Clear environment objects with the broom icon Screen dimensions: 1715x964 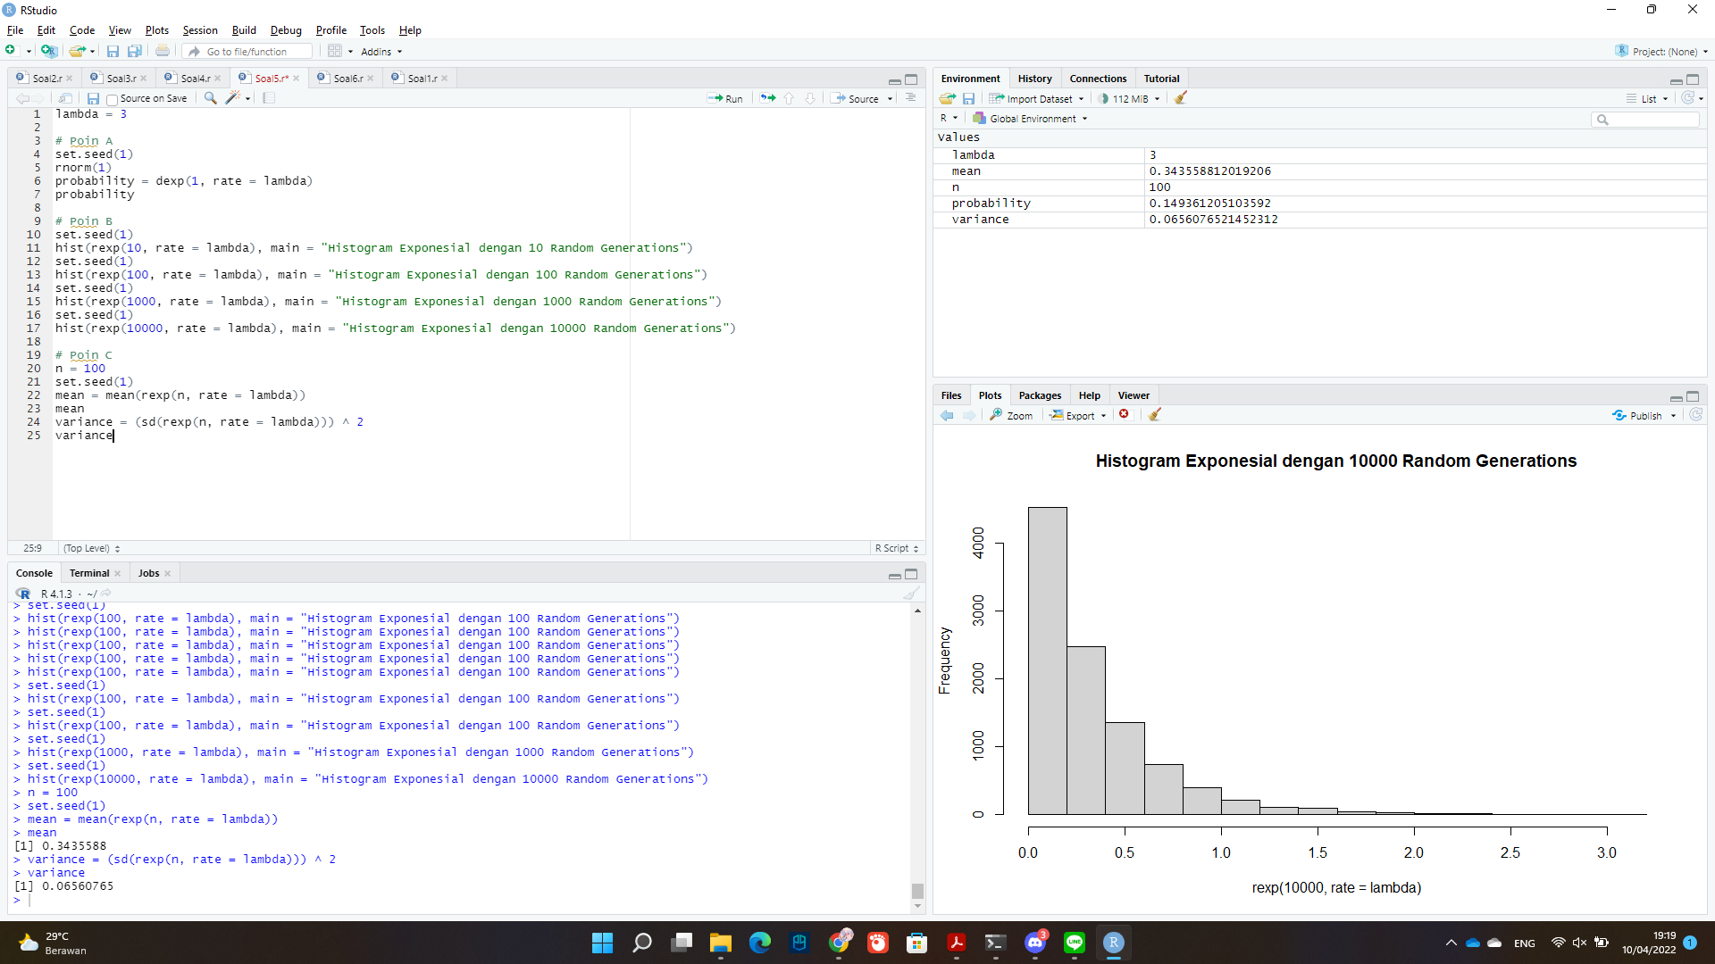coord(1180,98)
